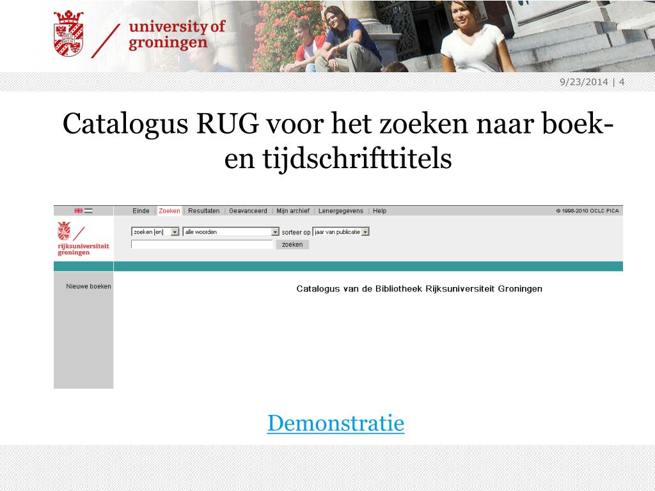Screen dimensions: 655x491
Task: Click the 'sorteer op' label
Action: 296,232
